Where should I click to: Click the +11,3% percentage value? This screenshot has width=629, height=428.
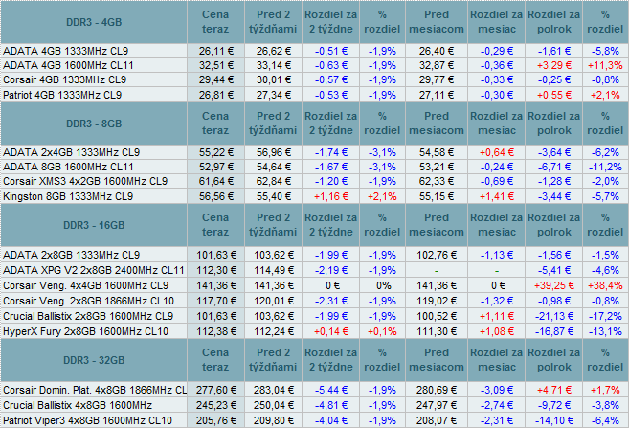pos(605,65)
